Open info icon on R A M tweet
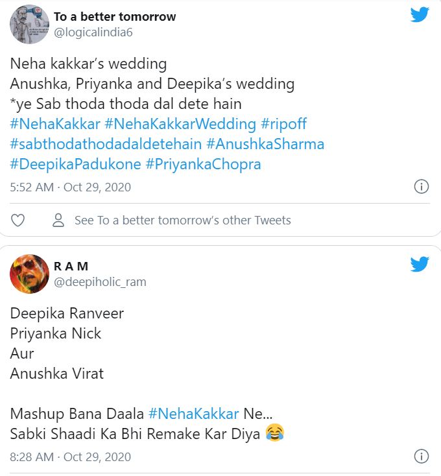441x476 pixels. point(421,457)
